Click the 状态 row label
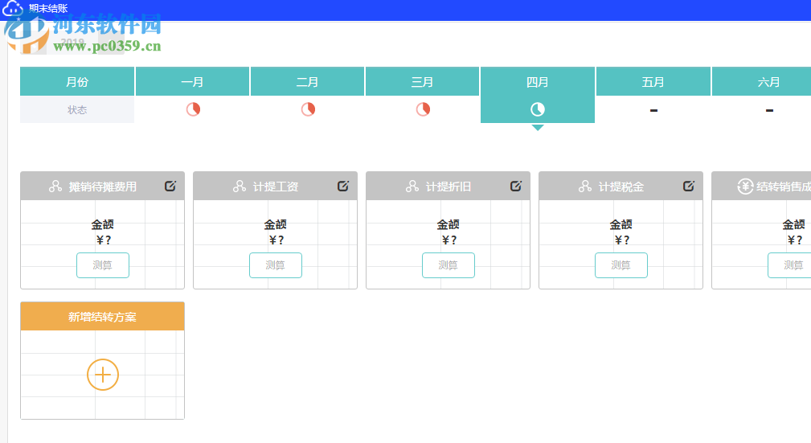Image resolution: width=811 pixels, height=443 pixels. pyautogui.click(x=77, y=109)
